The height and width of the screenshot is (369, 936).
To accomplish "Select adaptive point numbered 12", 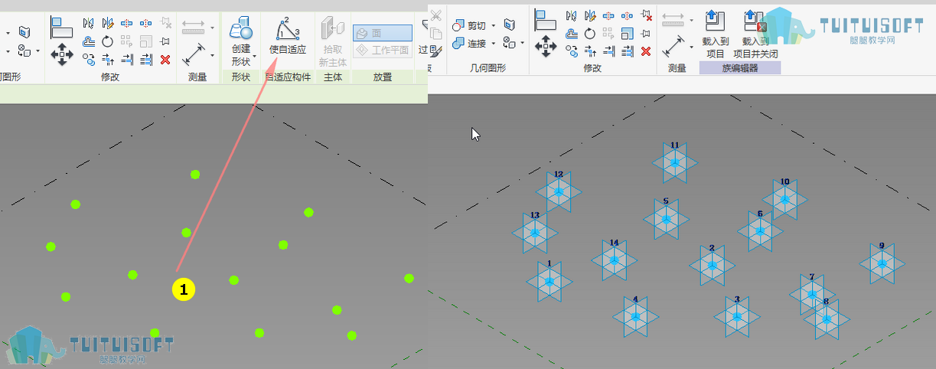I will pyautogui.click(x=559, y=191).
